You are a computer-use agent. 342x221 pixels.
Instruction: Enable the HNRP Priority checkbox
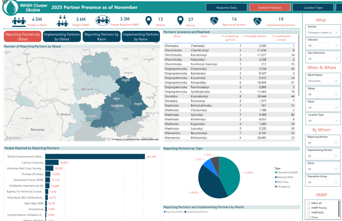309,208
